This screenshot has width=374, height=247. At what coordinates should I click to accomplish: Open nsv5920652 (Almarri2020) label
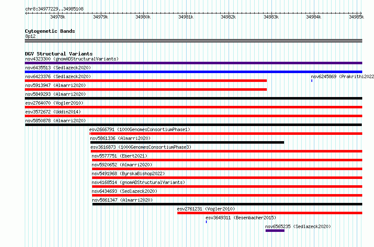click(122, 165)
